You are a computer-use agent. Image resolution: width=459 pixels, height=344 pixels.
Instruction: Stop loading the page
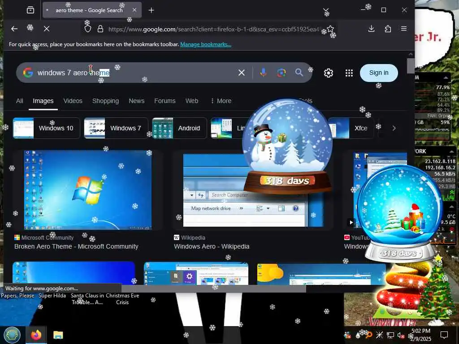click(47, 29)
